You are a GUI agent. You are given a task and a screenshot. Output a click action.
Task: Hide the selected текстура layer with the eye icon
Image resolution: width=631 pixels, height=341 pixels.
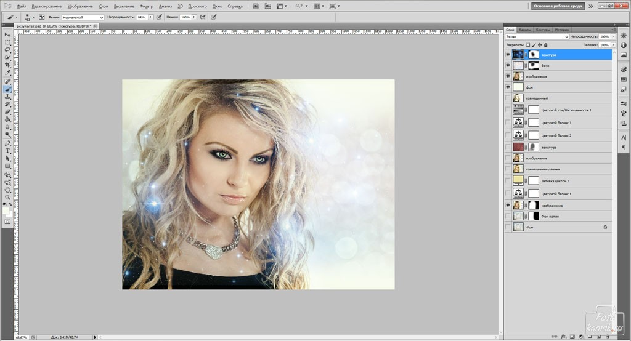pos(508,55)
